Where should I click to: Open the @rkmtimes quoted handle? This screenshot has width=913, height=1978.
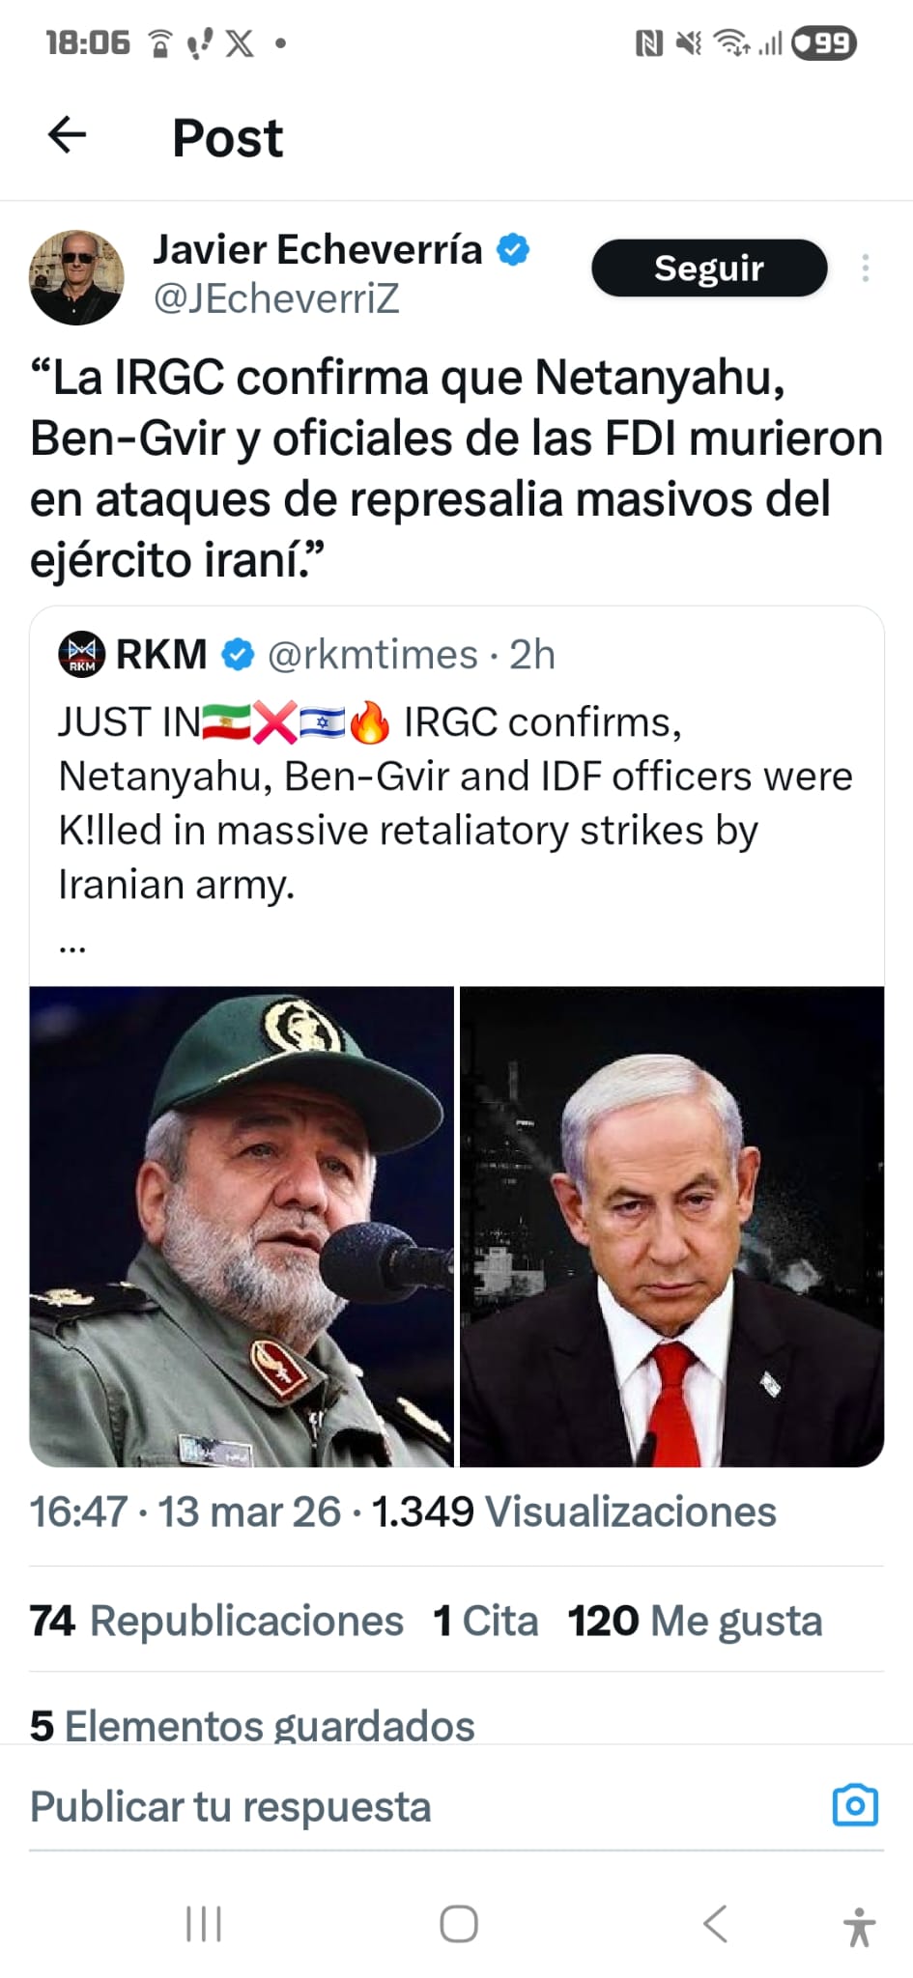[372, 655]
